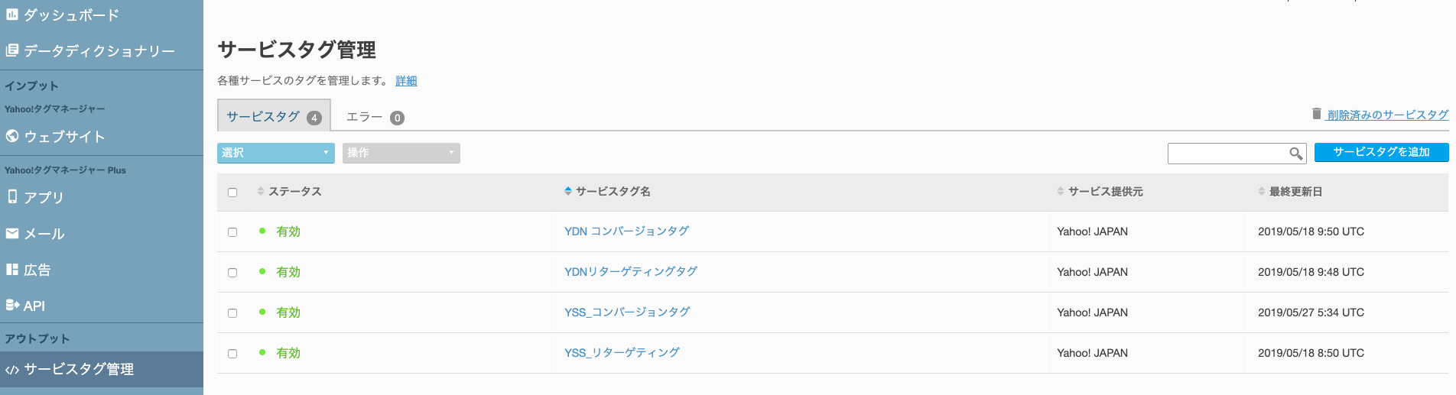Check the YSS_リターゲティング row checkbox

(x=232, y=354)
